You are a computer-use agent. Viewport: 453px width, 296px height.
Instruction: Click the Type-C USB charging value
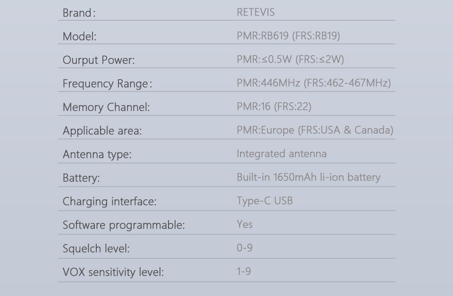click(x=265, y=201)
